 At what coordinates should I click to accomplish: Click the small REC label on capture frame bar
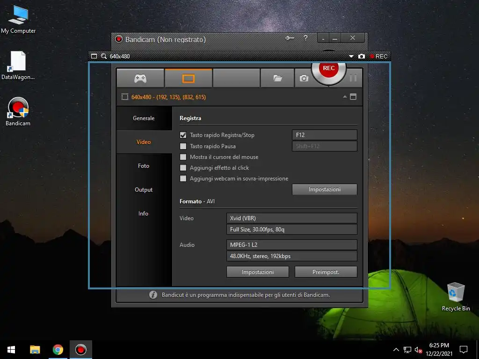379,57
